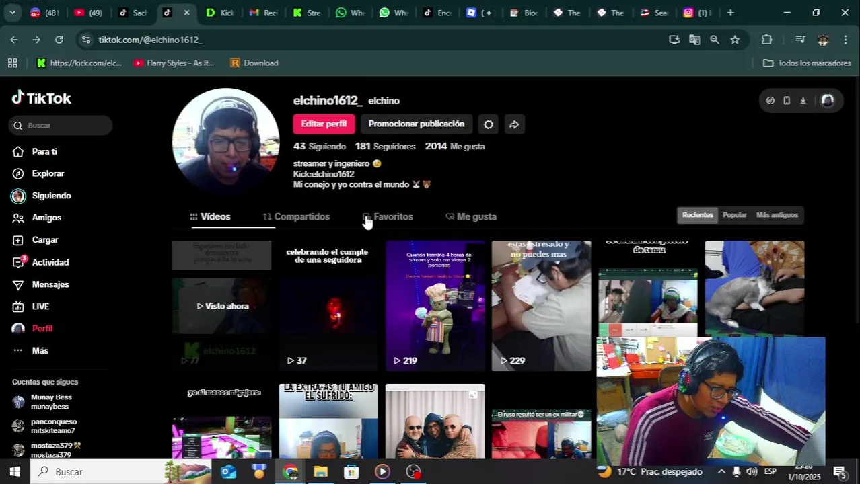The image size is (860, 484).
Task: Click the profile avatar picture
Action: (225, 141)
